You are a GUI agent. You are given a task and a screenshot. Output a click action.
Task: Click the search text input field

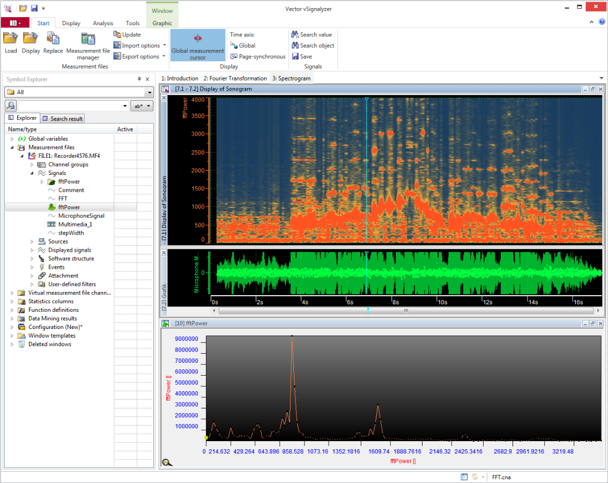(69, 106)
